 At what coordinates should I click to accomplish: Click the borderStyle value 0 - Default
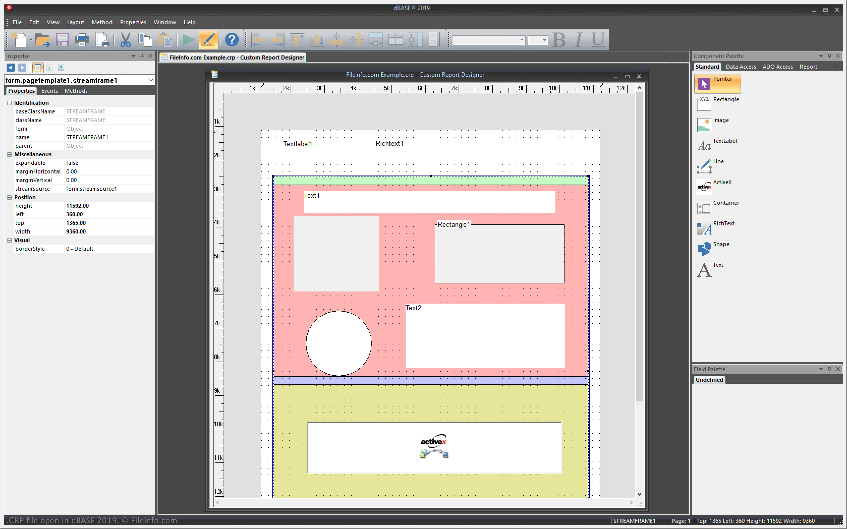click(x=109, y=249)
